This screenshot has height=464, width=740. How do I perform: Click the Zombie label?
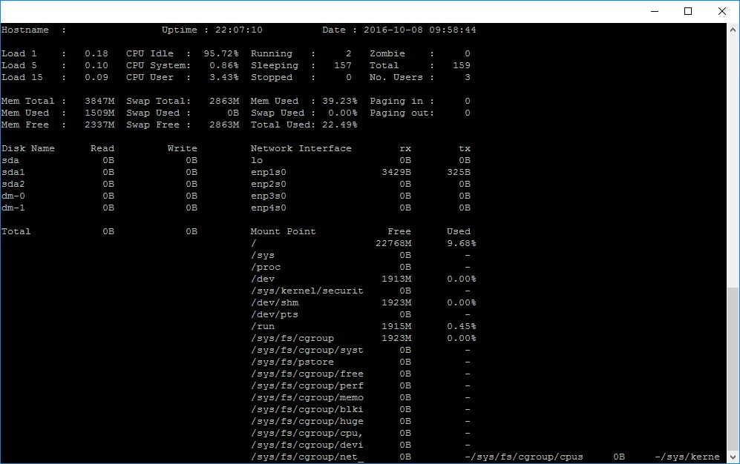[x=387, y=53]
